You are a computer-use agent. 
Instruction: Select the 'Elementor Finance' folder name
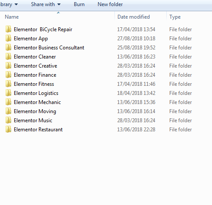35,75
